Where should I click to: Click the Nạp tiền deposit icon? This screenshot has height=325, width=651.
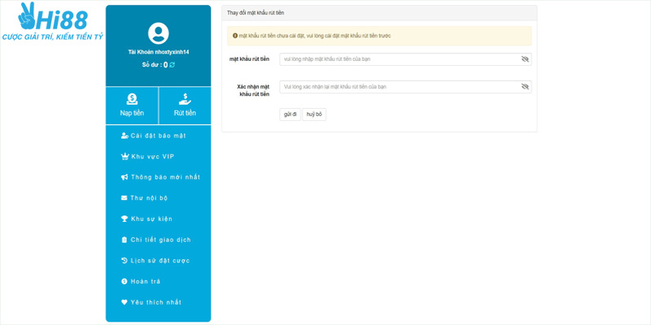click(x=132, y=98)
